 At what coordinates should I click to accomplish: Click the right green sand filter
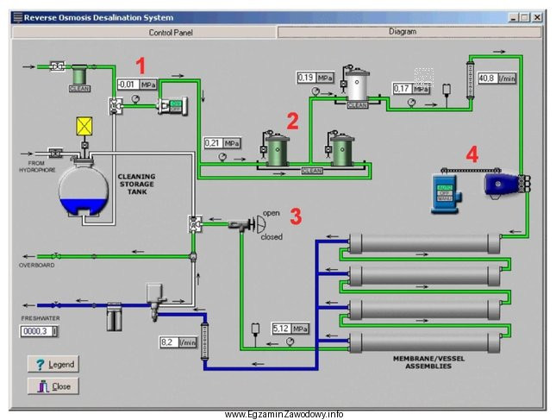click(x=342, y=150)
